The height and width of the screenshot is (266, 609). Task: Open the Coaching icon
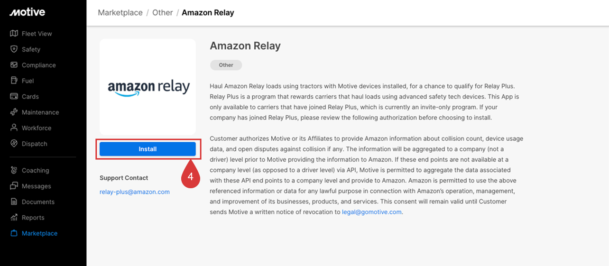click(14, 170)
